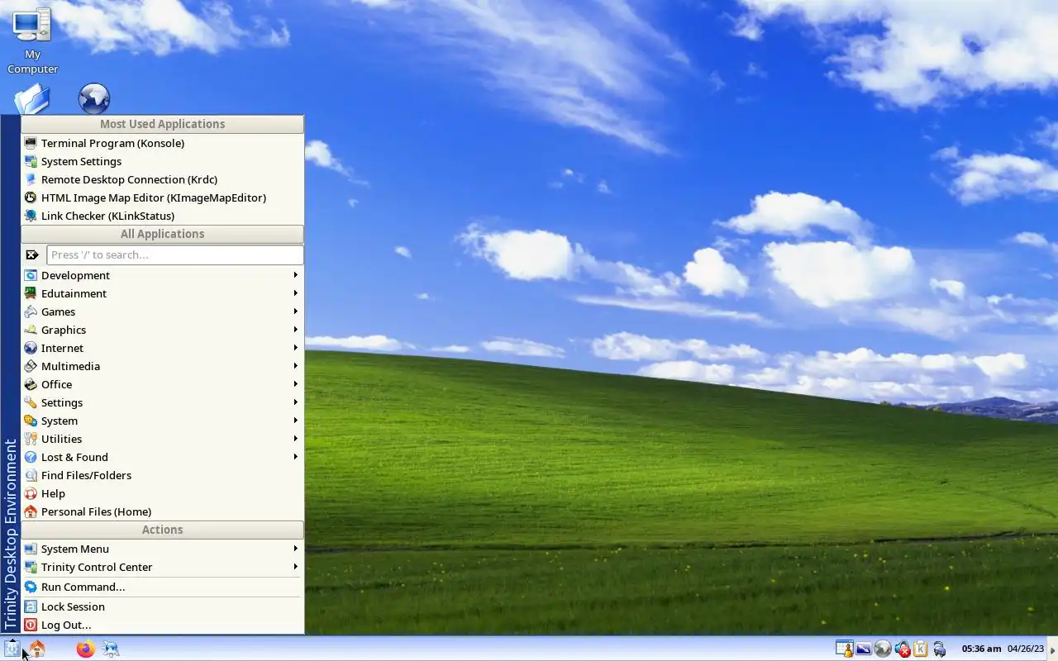Select the folder icon on the desktop
Image resolution: width=1058 pixels, height=661 pixels.
pyautogui.click(x=32, y=99)
